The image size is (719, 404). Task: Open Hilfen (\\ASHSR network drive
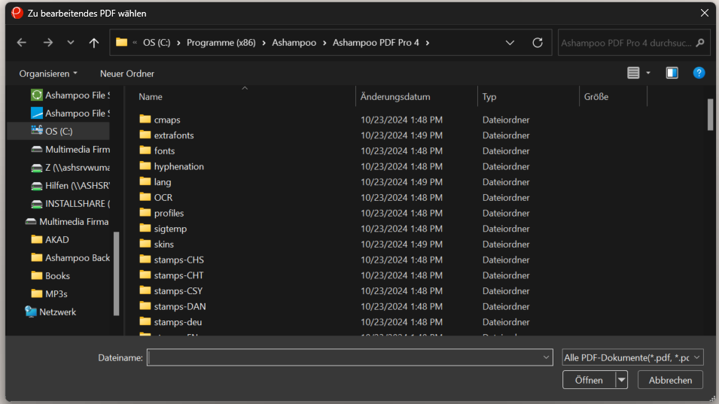point(70,186)
